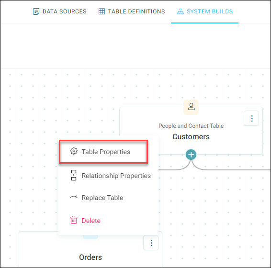Click the Data Sources document icon
This screenshot has width=271, height=268.
pyautogui.click(x=36, y=11)
